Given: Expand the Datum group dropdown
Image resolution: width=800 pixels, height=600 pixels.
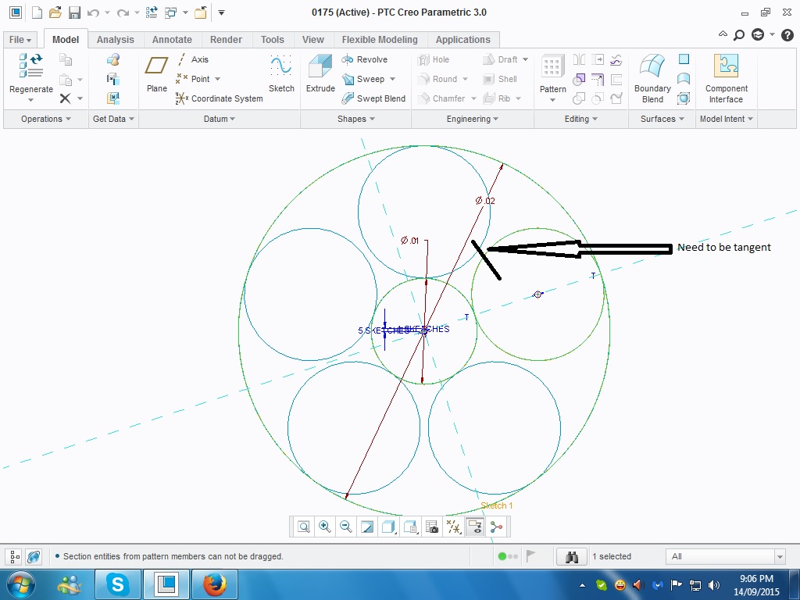Looking at the screenshot, I should (x=220, y=119).
